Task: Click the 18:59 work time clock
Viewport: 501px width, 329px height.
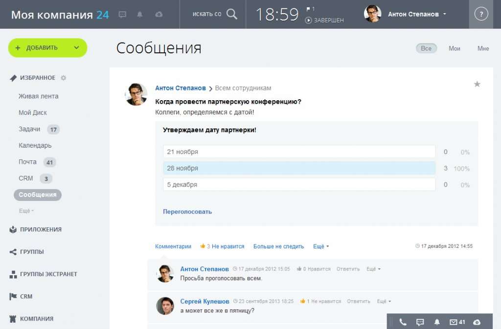Action: (277, 14)
